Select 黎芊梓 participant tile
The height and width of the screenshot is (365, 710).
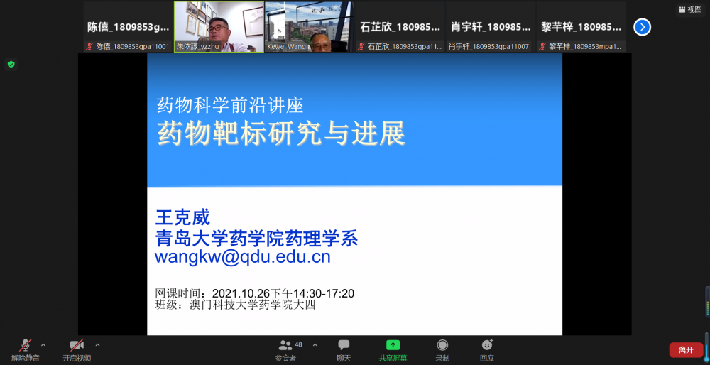581,27
